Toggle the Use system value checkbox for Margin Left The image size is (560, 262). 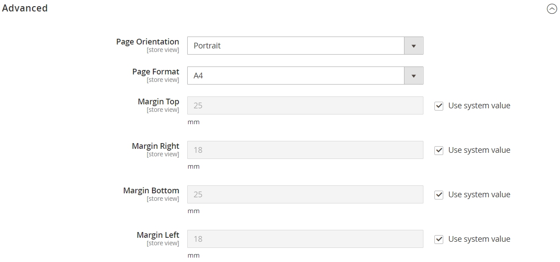pyautogui.click(x=439, y=239)
